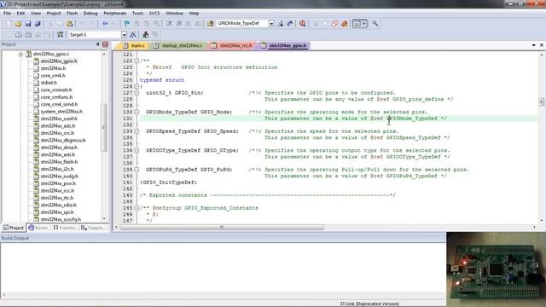
Task: Switch to the main.c tab
Action: (x=135, y=45)
